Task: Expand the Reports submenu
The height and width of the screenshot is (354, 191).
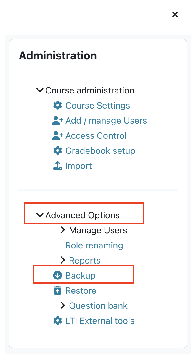Action: (62, 260)
